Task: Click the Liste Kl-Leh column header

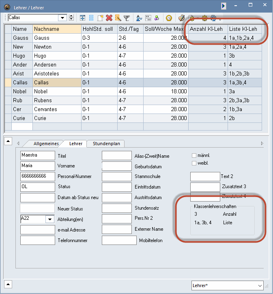Action: coord(245,29)
